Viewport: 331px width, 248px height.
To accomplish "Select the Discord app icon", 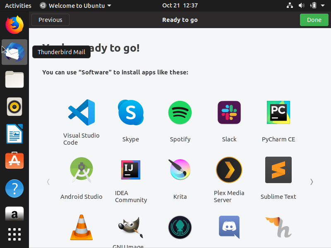I will click(x=229, y=227).
